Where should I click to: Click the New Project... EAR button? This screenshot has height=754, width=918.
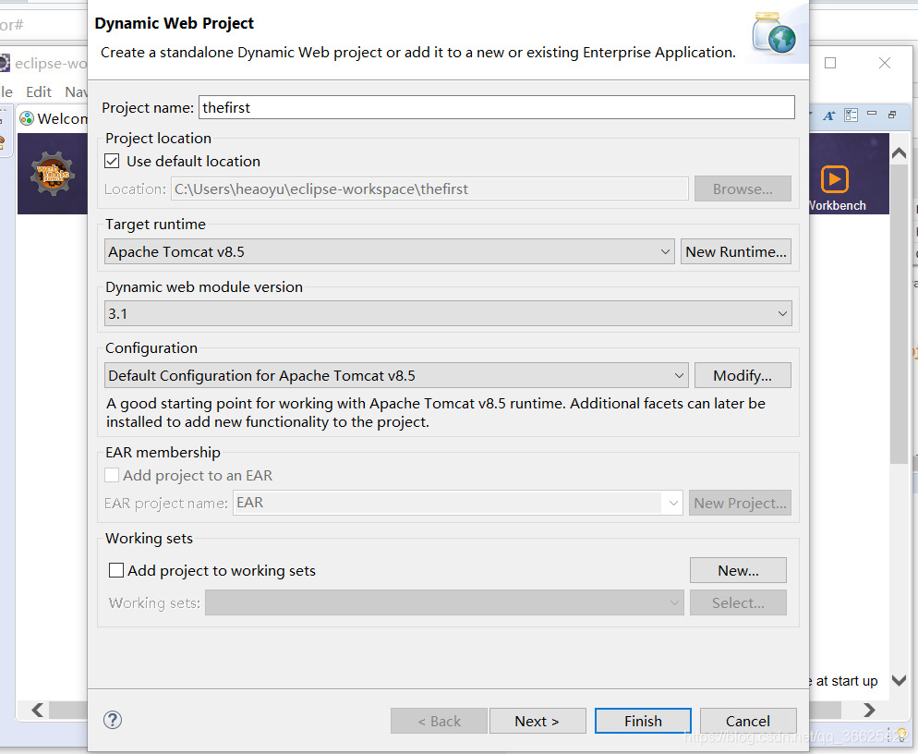tap(740, 503)
